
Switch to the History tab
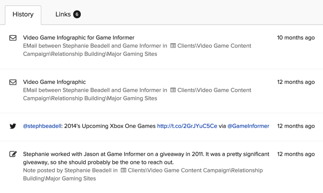23,15
